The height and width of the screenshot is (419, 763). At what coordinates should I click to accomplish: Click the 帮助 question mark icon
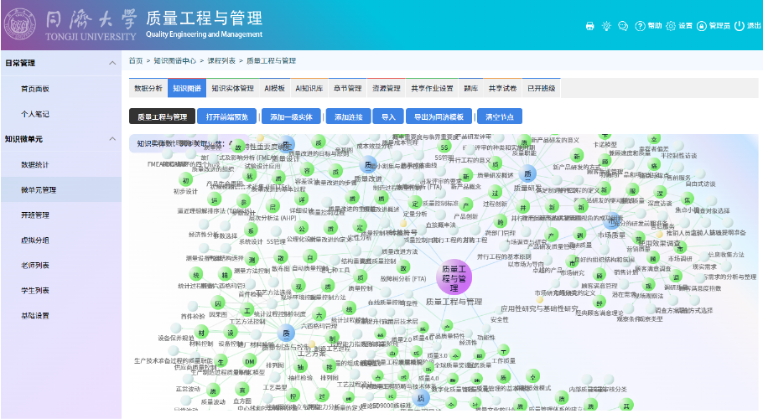pyautogui.click(x=640, y=26)
